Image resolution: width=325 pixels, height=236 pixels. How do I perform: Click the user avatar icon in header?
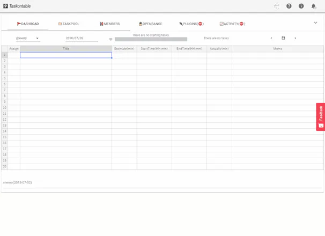point(277,6)
